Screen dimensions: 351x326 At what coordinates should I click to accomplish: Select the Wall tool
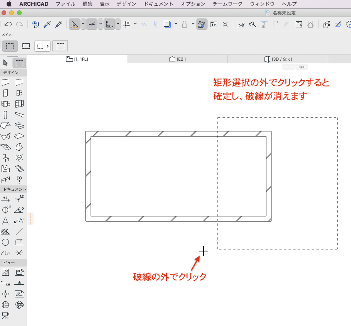(5, 82)
